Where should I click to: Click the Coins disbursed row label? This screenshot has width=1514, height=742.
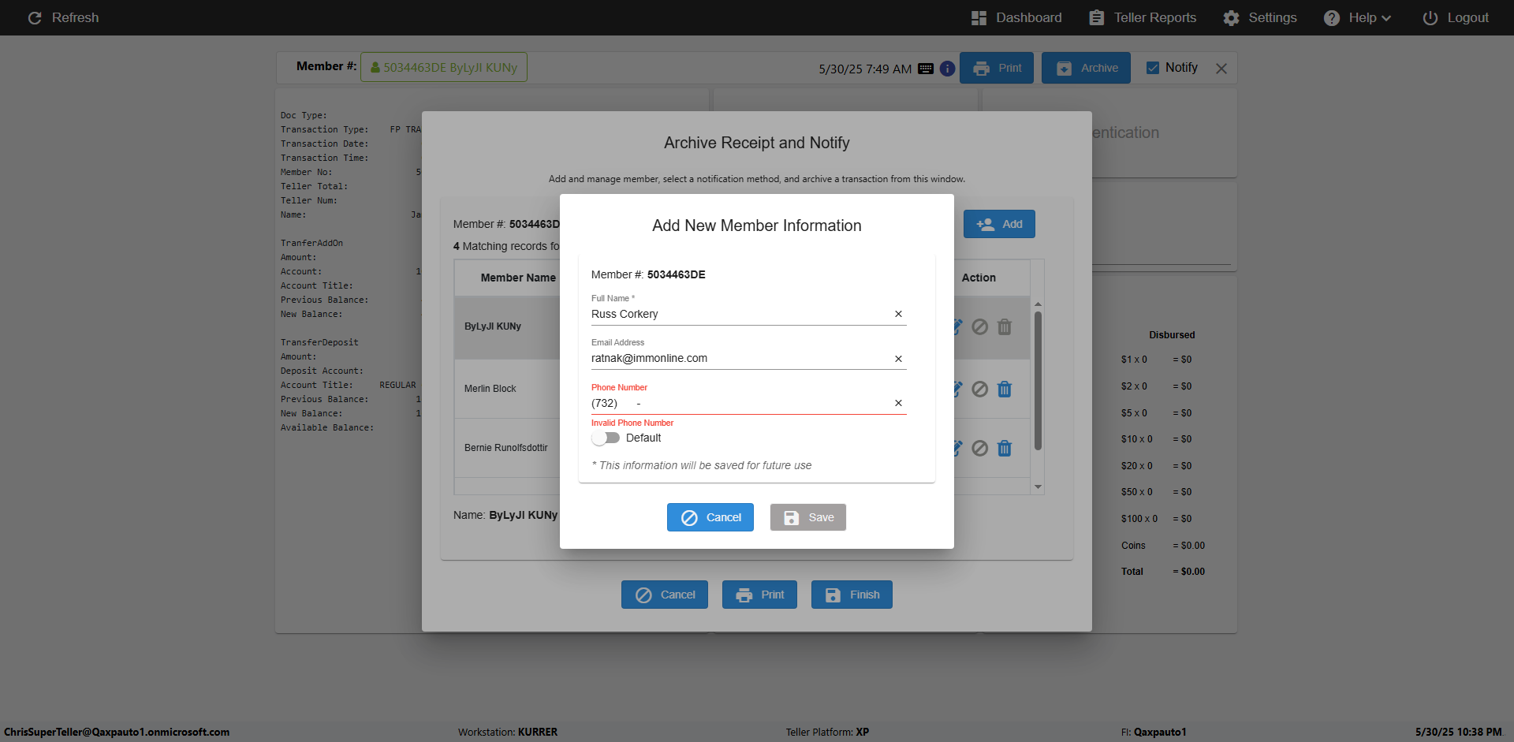1133,546
